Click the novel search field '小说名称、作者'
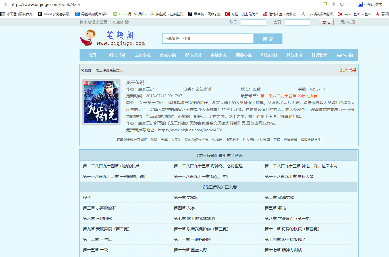 tap(208, 39)
